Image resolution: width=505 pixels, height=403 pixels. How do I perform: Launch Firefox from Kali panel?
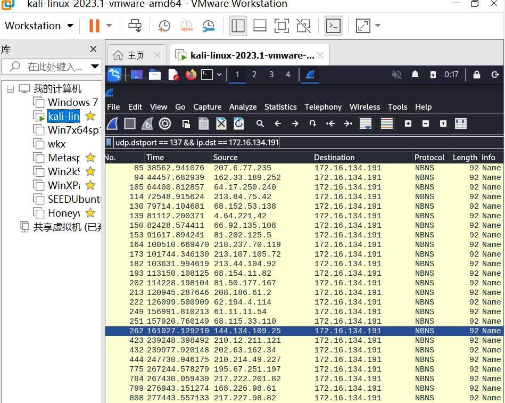(191, 75)
